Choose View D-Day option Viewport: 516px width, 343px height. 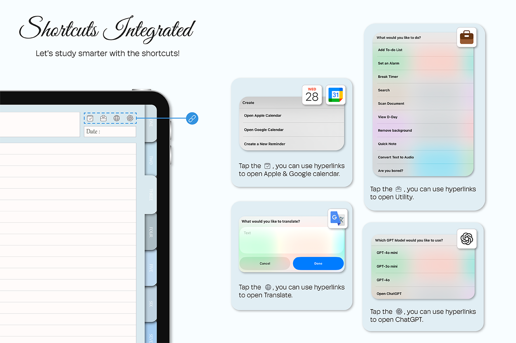pyautogui.click(x=423, y=117)
